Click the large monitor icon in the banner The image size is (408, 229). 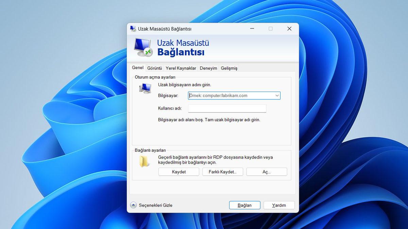point(143,47)
